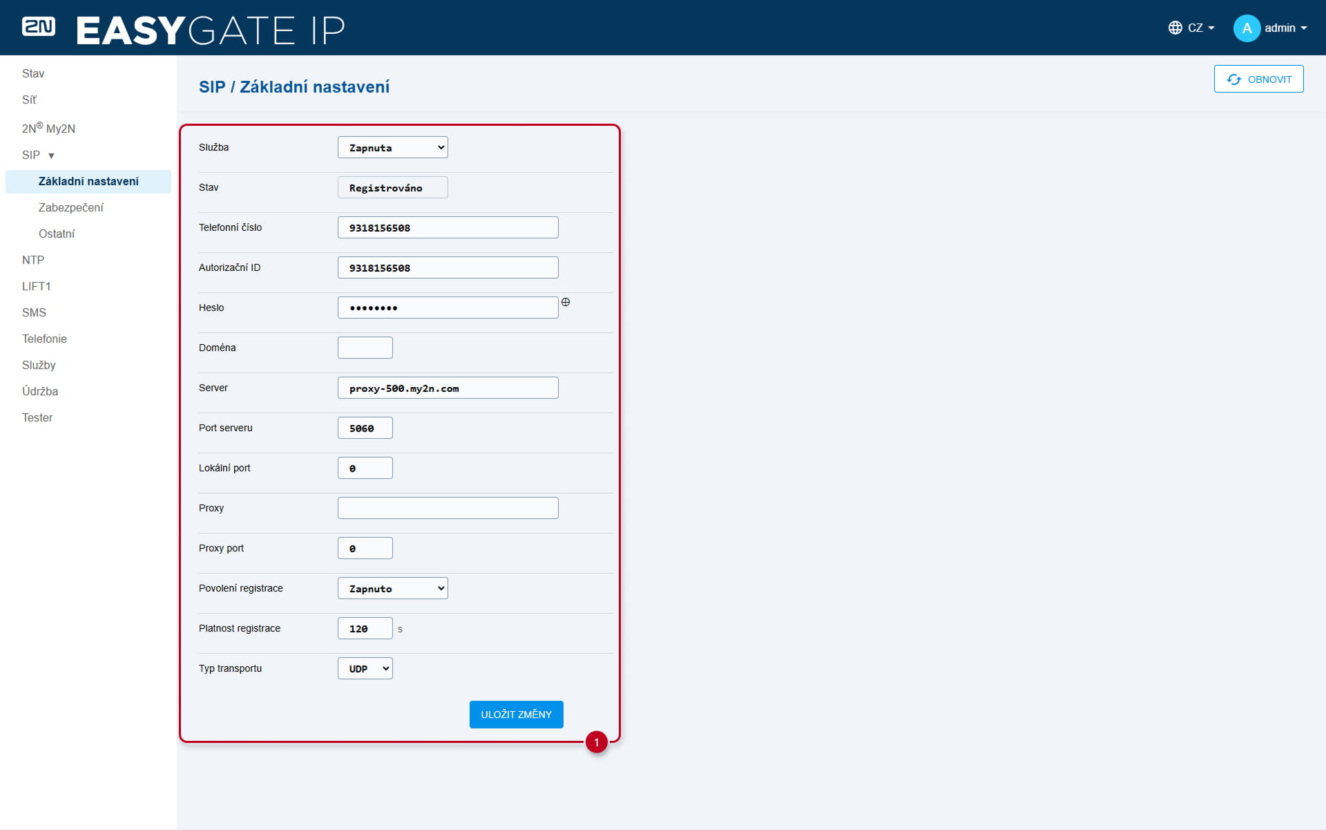1326x830 pixels.
Task: Open the Tester menu item
Action: [x=37, y=417]
